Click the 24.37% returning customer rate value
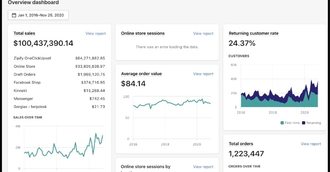The width and height of the screenshot is (330, 172). (x=242, y=43)
